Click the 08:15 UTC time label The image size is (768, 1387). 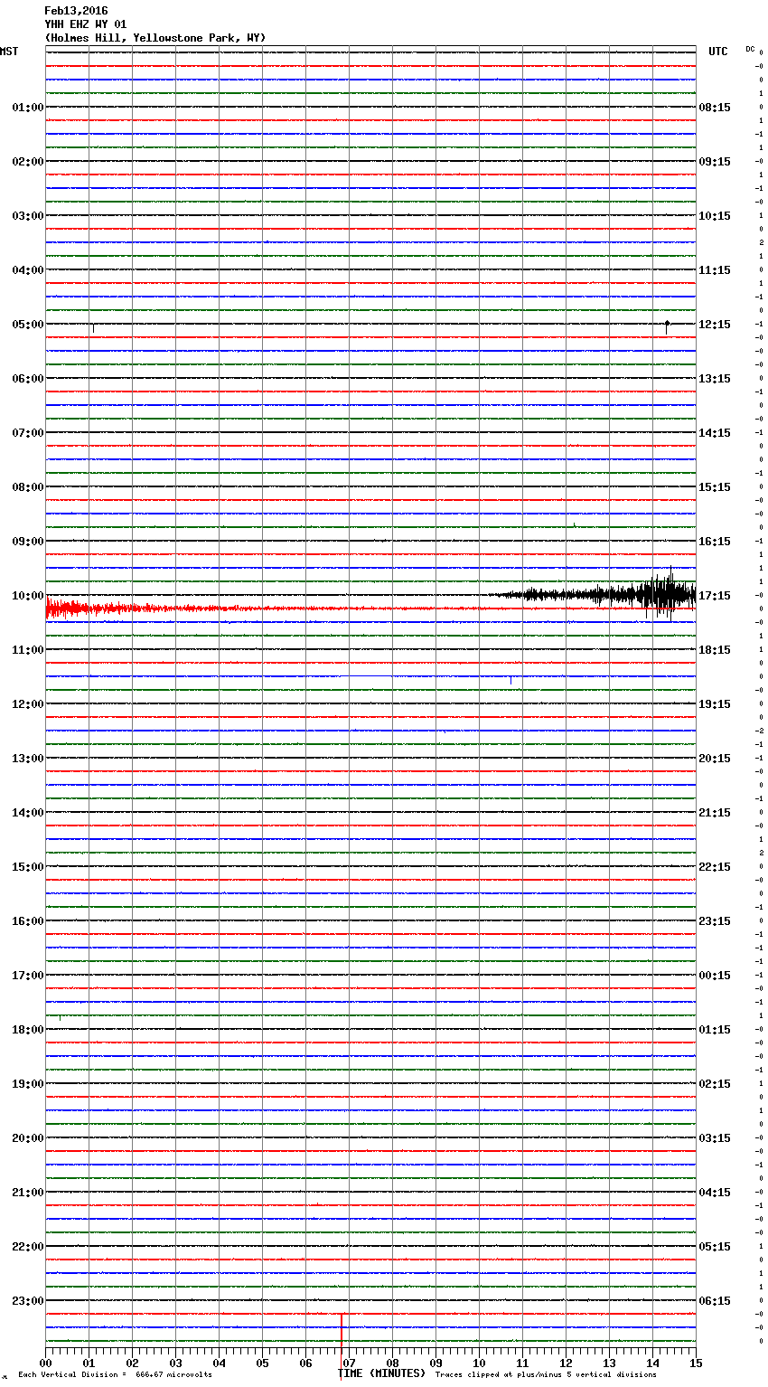tap(715, 108)
